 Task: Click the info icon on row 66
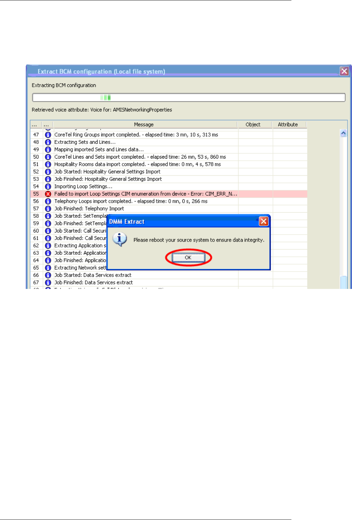[48, 275]
